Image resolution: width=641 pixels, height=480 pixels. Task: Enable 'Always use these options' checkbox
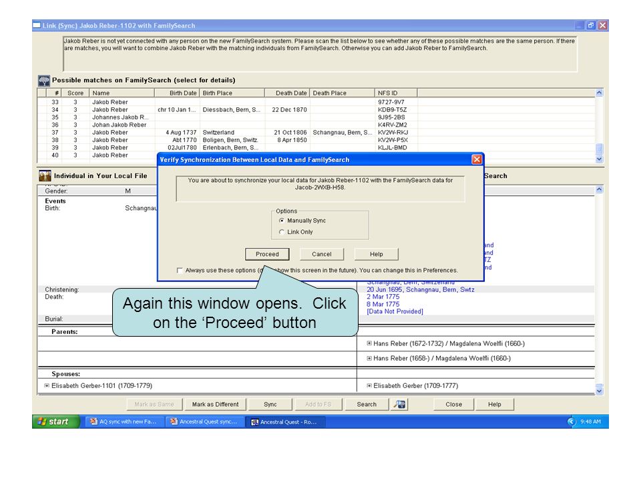coord(180,270)
